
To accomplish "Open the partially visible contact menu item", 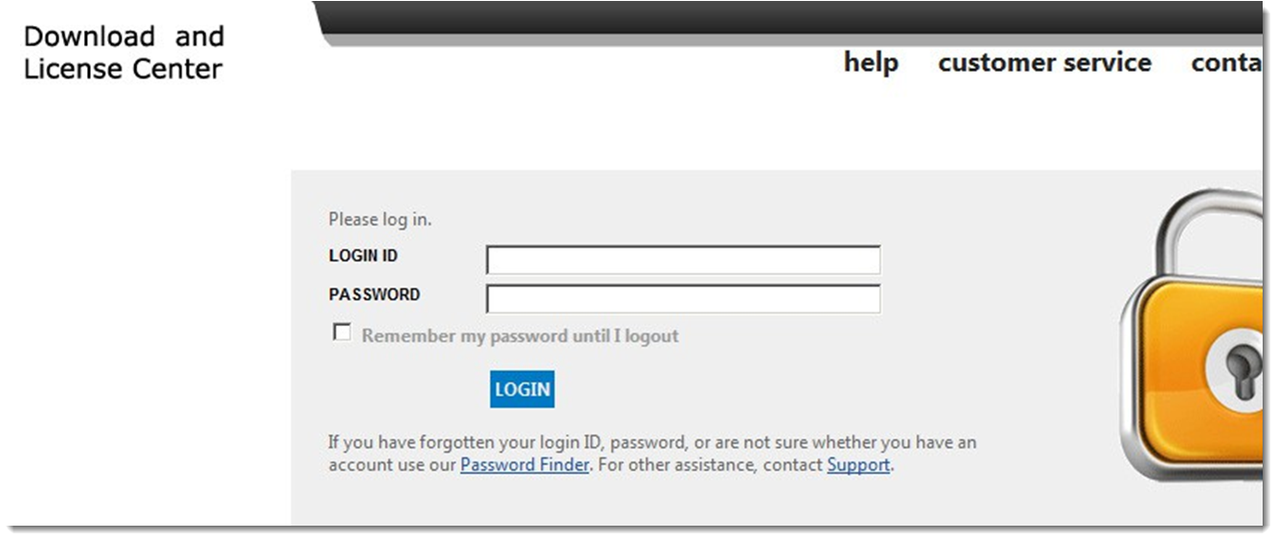I will point(1226,63).
